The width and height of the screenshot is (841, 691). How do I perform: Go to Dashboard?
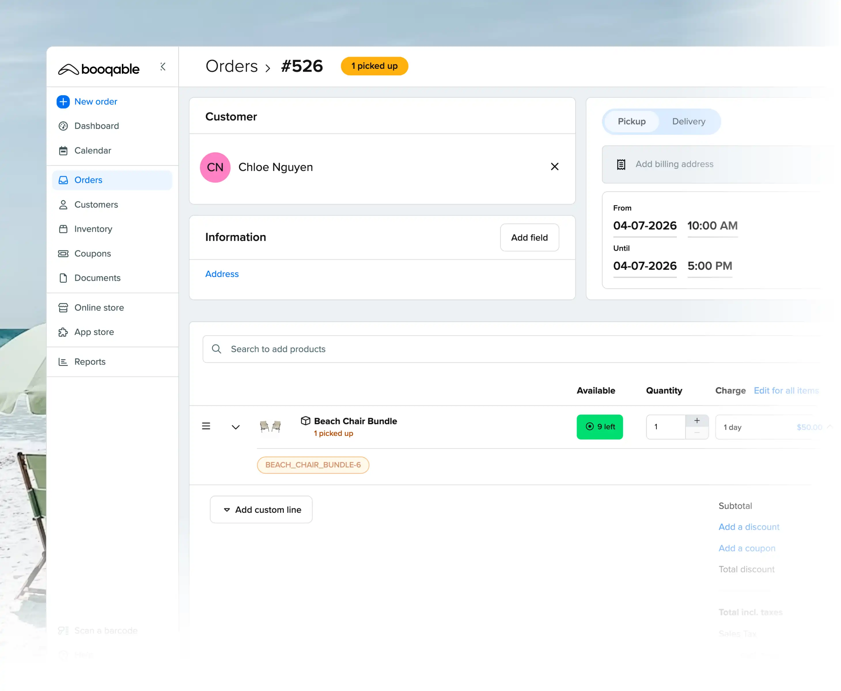click(96, 126)
